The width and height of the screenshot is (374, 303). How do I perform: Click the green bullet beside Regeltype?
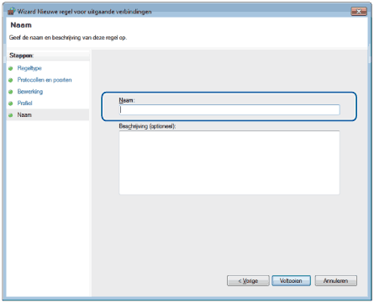point(11,68)
